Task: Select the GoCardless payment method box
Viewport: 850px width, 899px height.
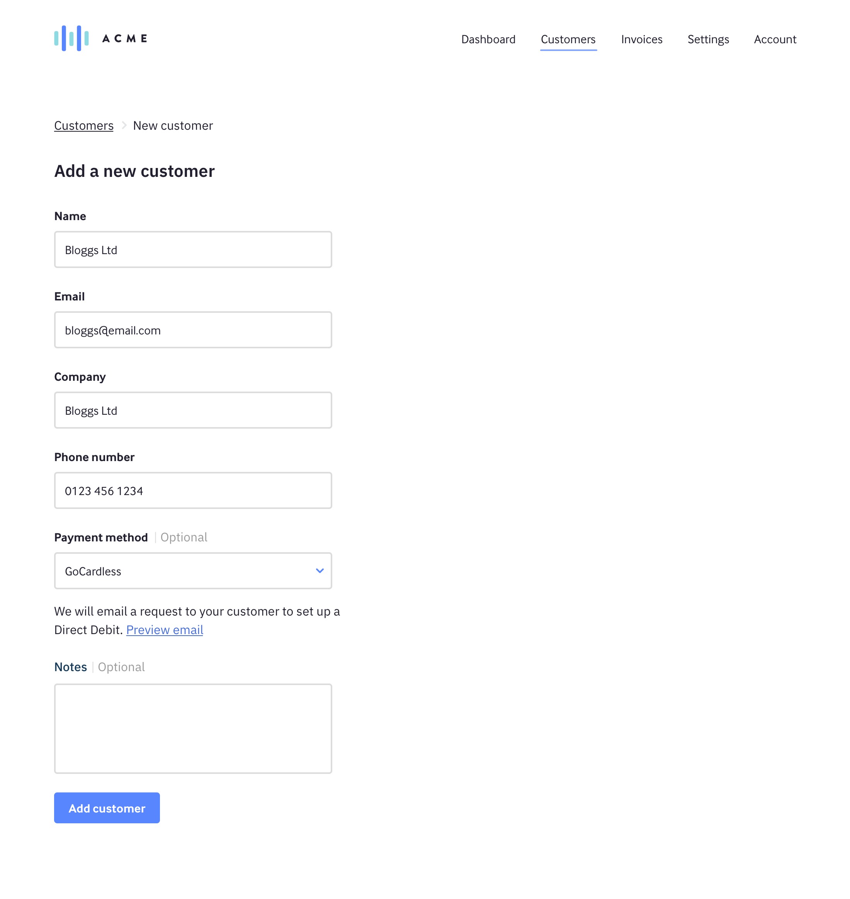Action: (x=193, y=571)
